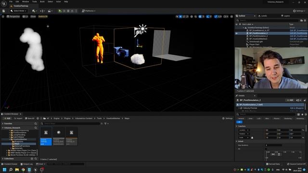Click Edit in Blueprint link in Details
Screen dimensions: 308x173
(x=297, y=108)
